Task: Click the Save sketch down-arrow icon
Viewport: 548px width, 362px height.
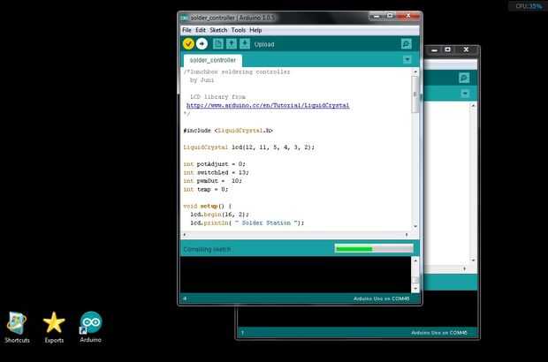Action: (245, 44)
